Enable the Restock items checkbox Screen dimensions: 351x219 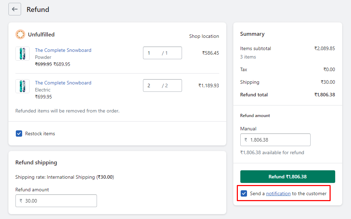19,134
